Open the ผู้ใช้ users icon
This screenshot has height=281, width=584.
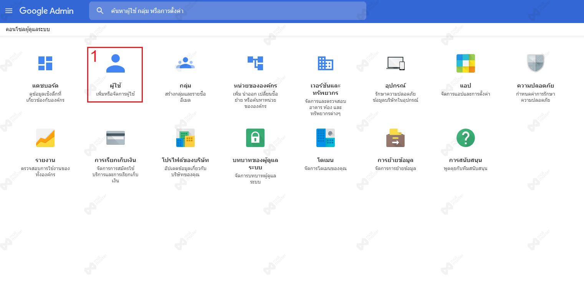click(116, 63)
